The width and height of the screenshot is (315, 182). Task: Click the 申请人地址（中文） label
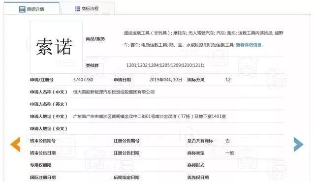pyautogui.click(x=49, y=117)
